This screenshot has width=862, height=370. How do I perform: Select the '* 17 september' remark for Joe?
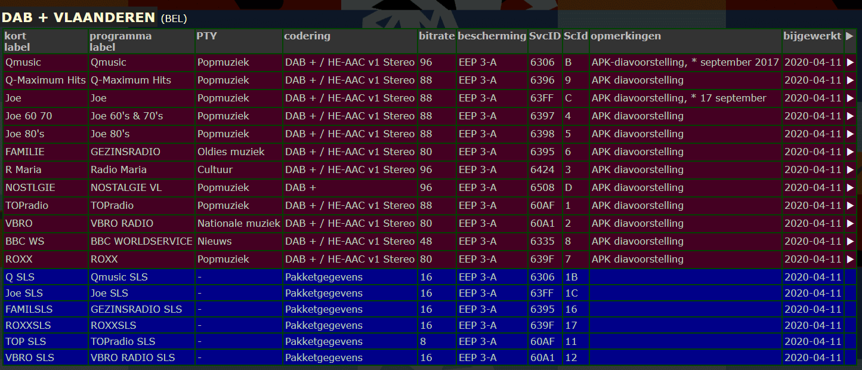(729, 98)
